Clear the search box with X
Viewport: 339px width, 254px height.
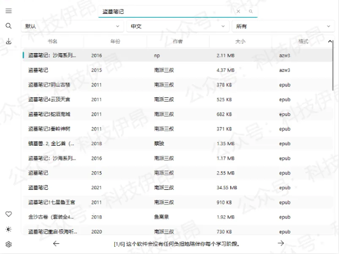click(x=238, y=11)
